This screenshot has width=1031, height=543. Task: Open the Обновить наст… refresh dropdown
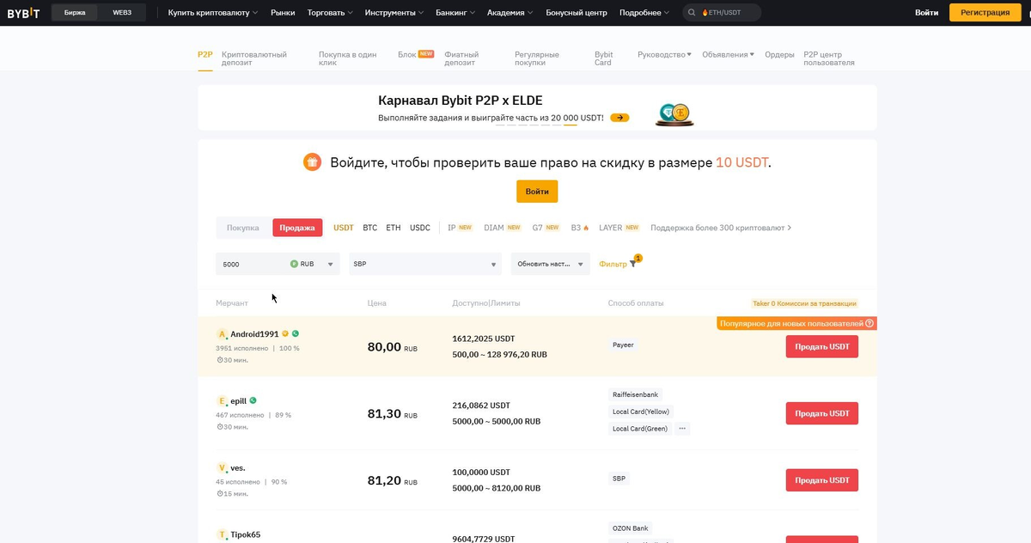[551, 264]
